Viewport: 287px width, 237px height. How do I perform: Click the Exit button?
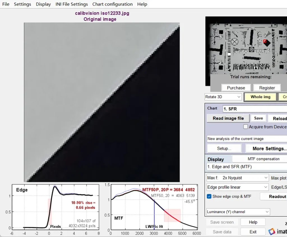(253, 232)
